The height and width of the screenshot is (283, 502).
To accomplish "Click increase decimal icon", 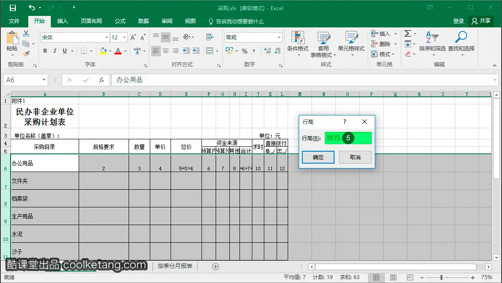I will click(268, 51).
